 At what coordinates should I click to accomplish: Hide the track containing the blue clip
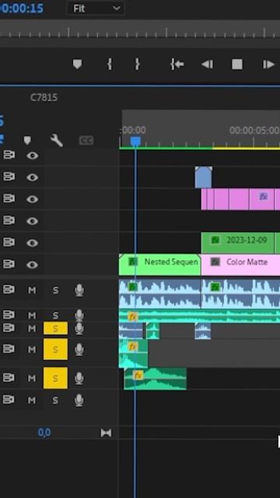(33, 177)
